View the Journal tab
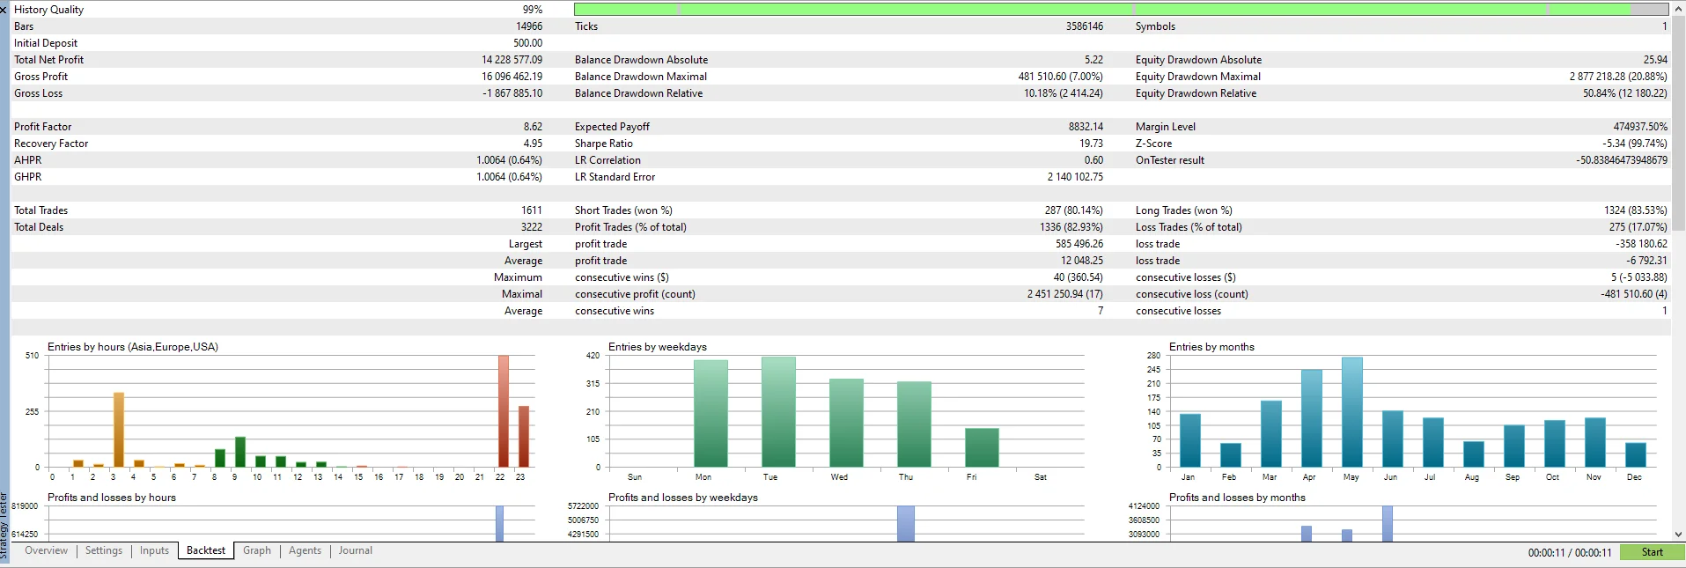Image resolution: width=1686 pixels, height=568 pixels. point(356,550)
